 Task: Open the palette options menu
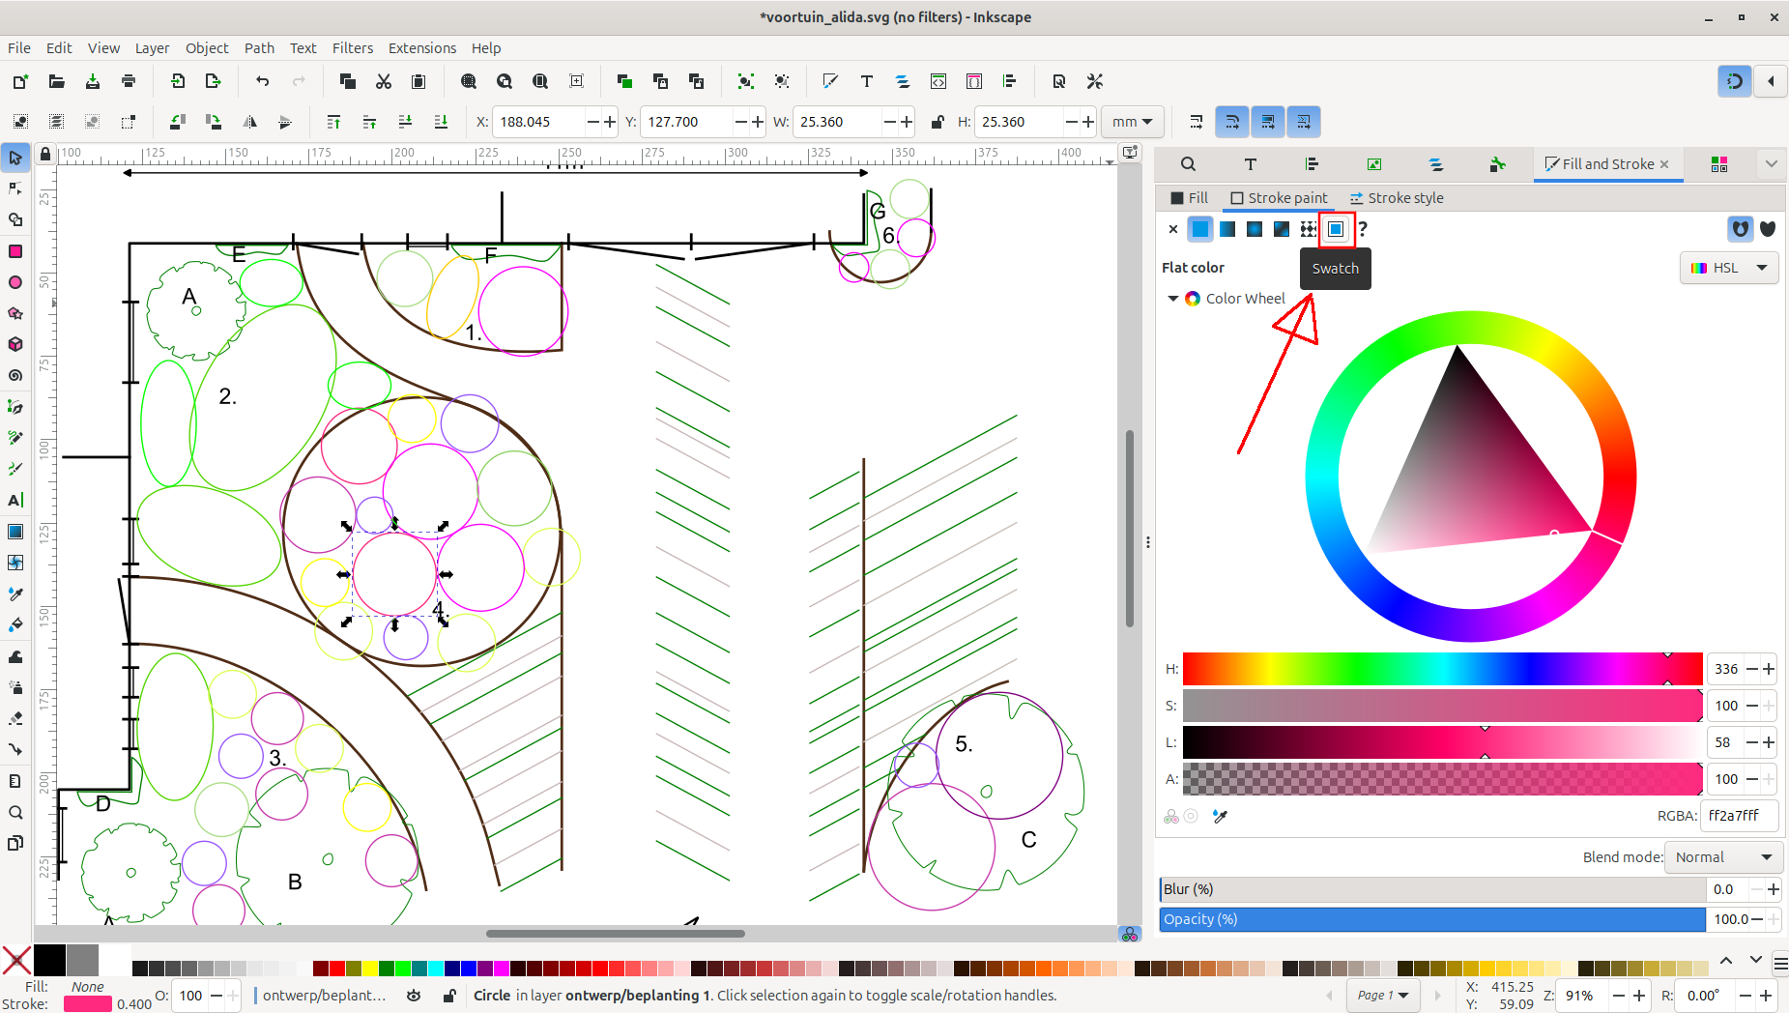(1780, 964)
